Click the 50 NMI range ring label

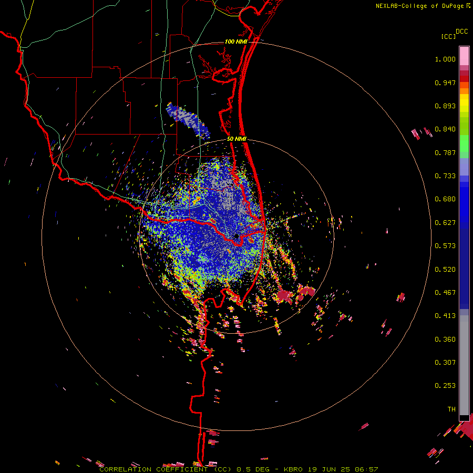point(236,139)
